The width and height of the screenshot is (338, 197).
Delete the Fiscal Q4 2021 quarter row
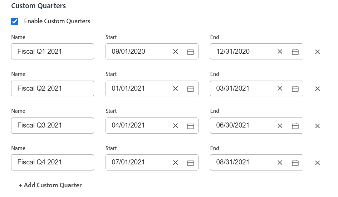coord(317,163)
